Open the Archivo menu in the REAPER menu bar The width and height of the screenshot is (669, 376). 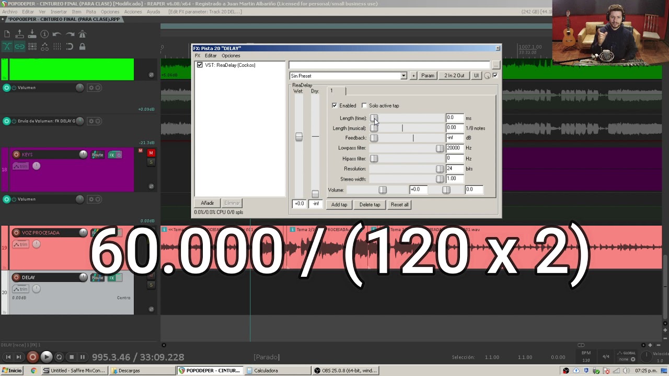coord(10,11)
